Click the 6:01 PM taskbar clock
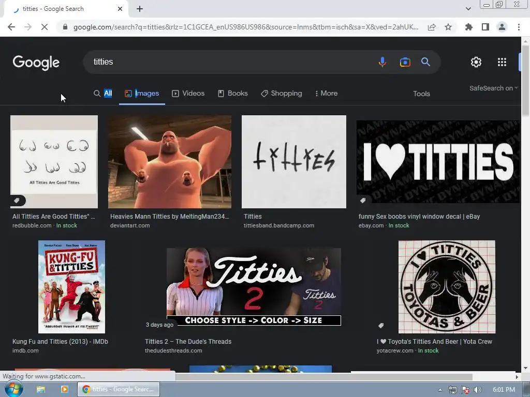 pyautogui.click(x=504, y=390)
